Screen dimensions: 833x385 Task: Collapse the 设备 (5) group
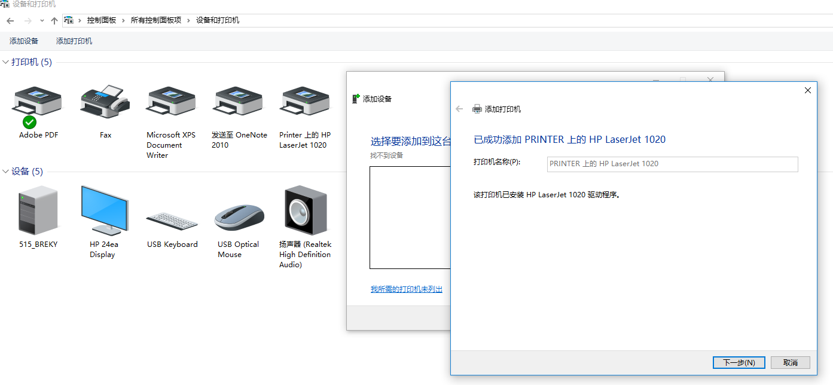6,172
